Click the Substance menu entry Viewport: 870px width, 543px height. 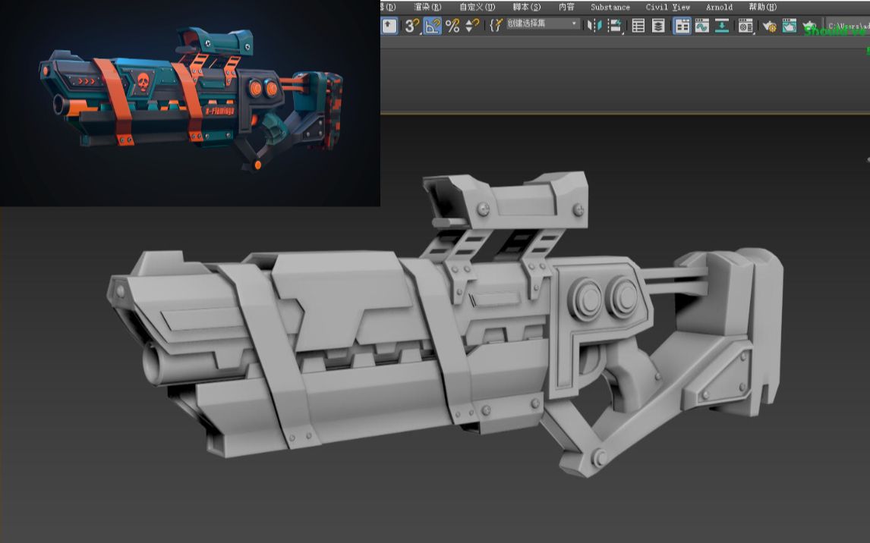(610, 7)
